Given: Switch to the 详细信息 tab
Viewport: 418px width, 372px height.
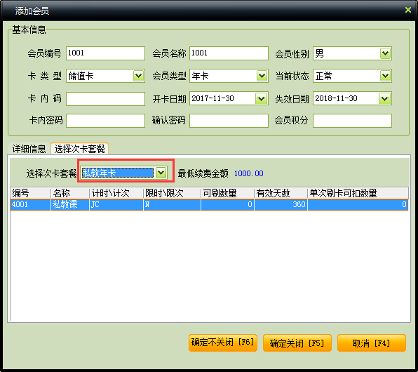Looking at the screenshot, I should coord(29,149).
